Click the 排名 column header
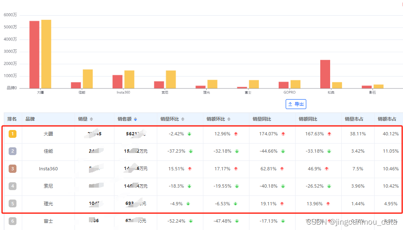This screenshot has width=403, height=230. [x=12, y=119]
